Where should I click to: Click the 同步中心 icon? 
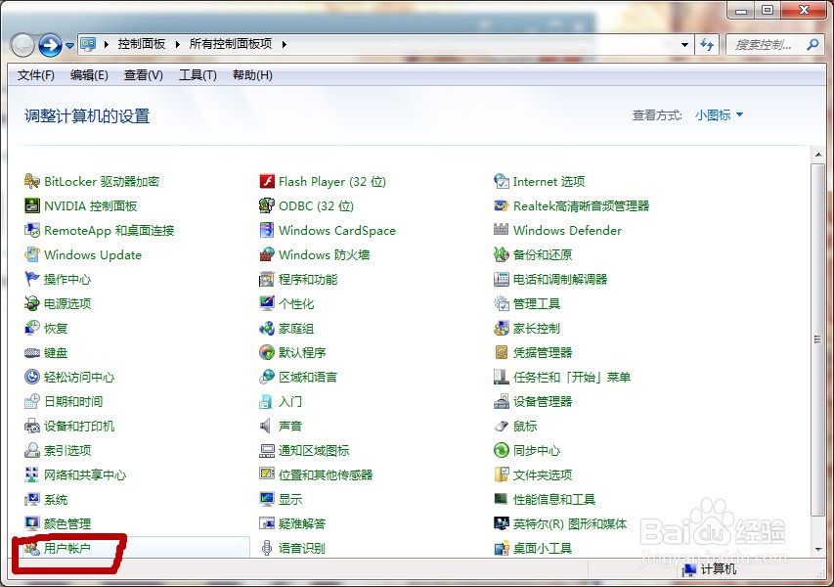point(502,451)
